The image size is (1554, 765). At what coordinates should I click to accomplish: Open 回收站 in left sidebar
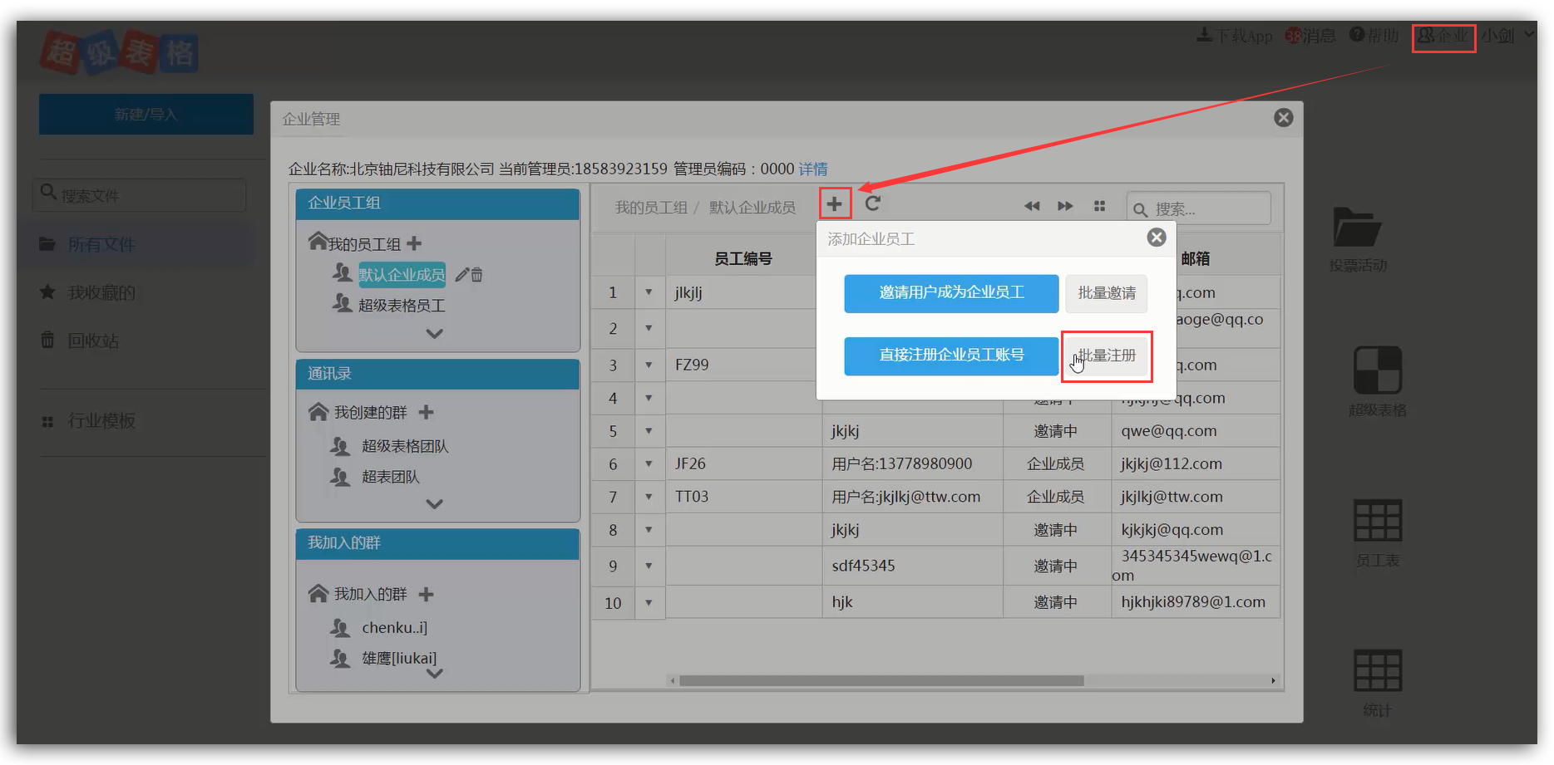[93, 341]
